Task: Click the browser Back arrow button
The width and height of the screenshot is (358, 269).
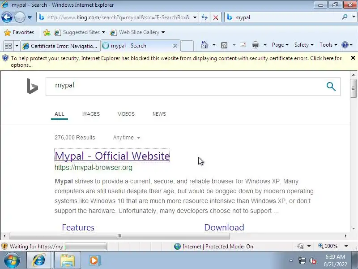Action: [7, 17]
